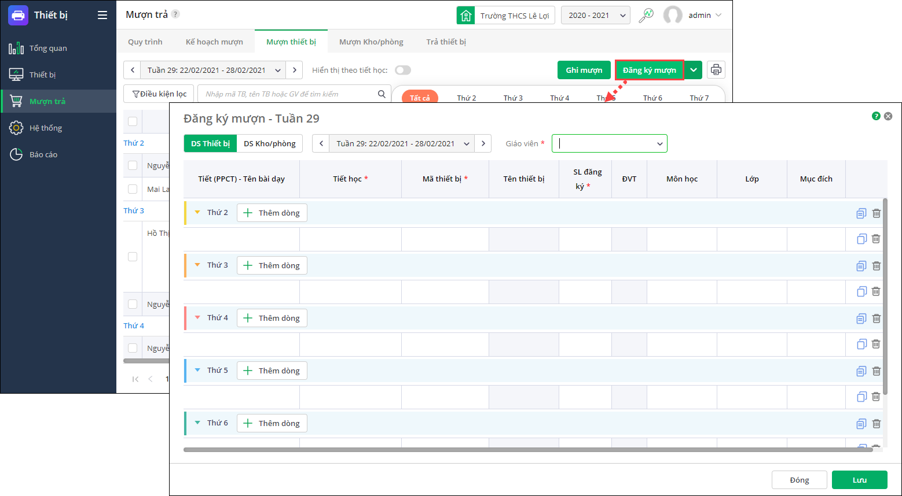
Task: Open Tổng quan in the sidebar
Action: (48, 48)
